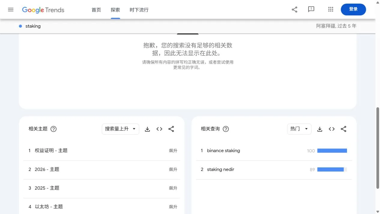Open the Google apps grid

(331, 10)
